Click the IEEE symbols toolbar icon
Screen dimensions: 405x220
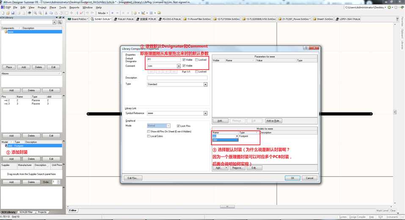pyautogui.click(x=135, y=13)
